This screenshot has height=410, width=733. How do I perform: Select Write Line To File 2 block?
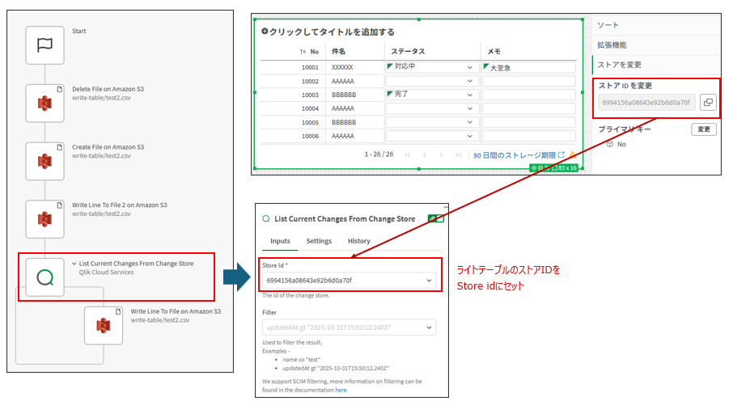coord(44,219)
